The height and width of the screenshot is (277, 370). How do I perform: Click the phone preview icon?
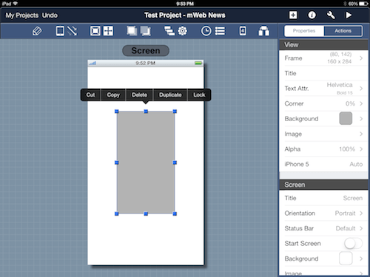pos(243,31)
